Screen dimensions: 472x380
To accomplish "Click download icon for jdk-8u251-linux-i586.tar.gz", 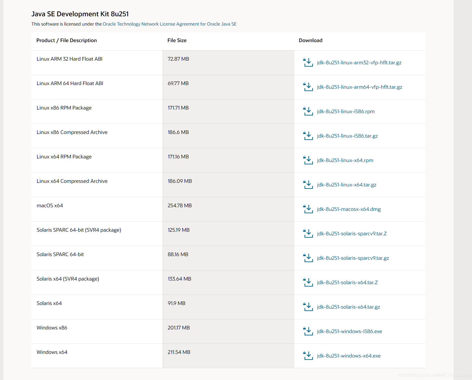I will [308, 136].
